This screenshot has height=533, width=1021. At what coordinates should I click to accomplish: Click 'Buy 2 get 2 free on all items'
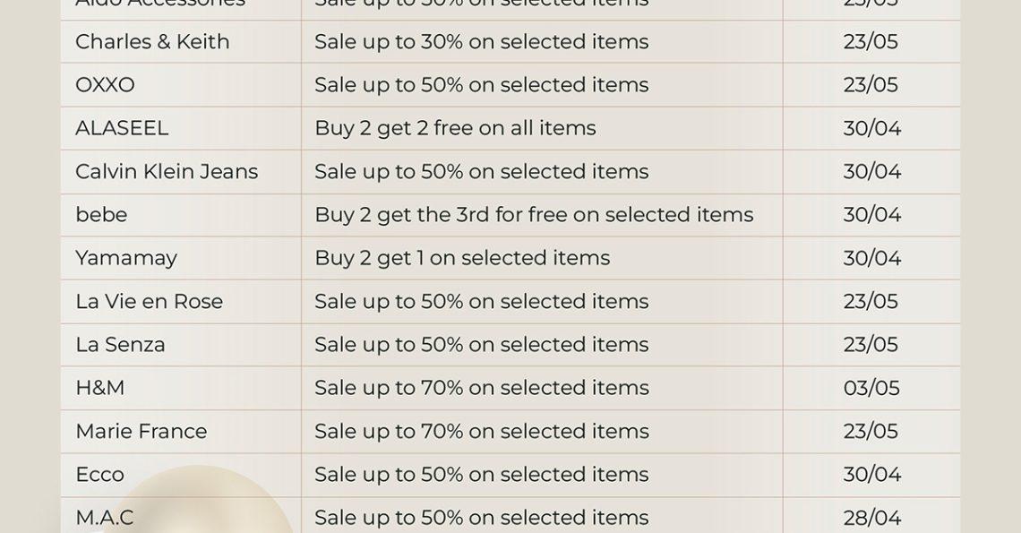[x=455, y=128]
